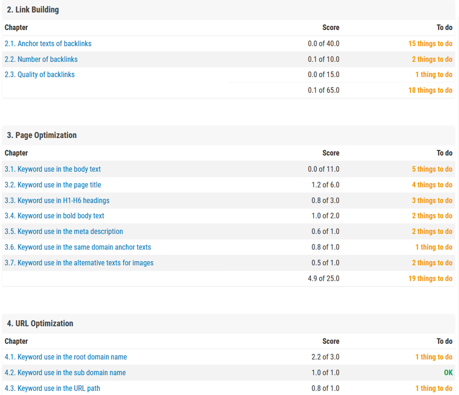Click '5 things to do' for body text
The height and width of the screenshot is (395, 459).
[x=432, y=169]
